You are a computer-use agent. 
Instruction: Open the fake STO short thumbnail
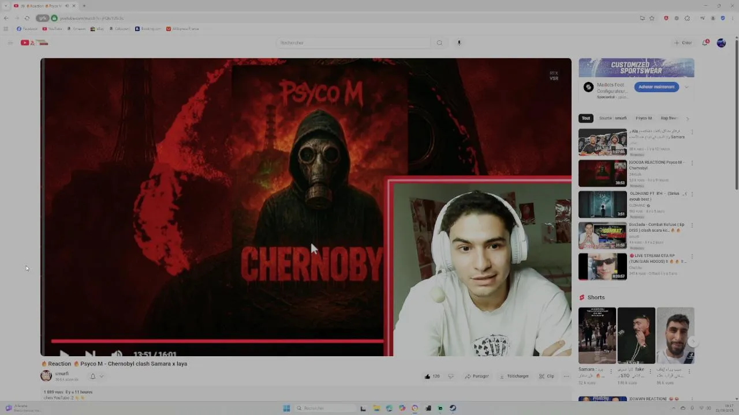pyautogui.click(x=636, y=335)
